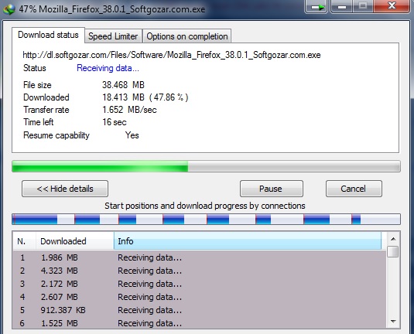
Task: Sort by the Downloaded column header
Action: click(75, 241)
